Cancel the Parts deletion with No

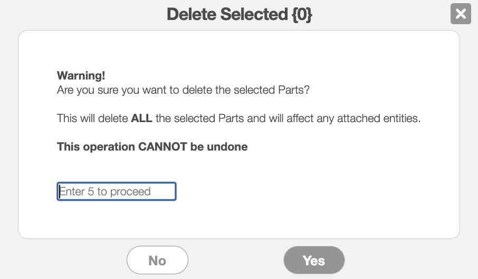[x=157, y=261]
